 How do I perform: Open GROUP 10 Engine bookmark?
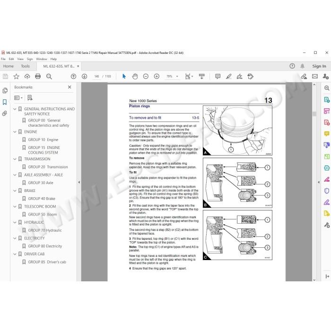pos(43,140)
